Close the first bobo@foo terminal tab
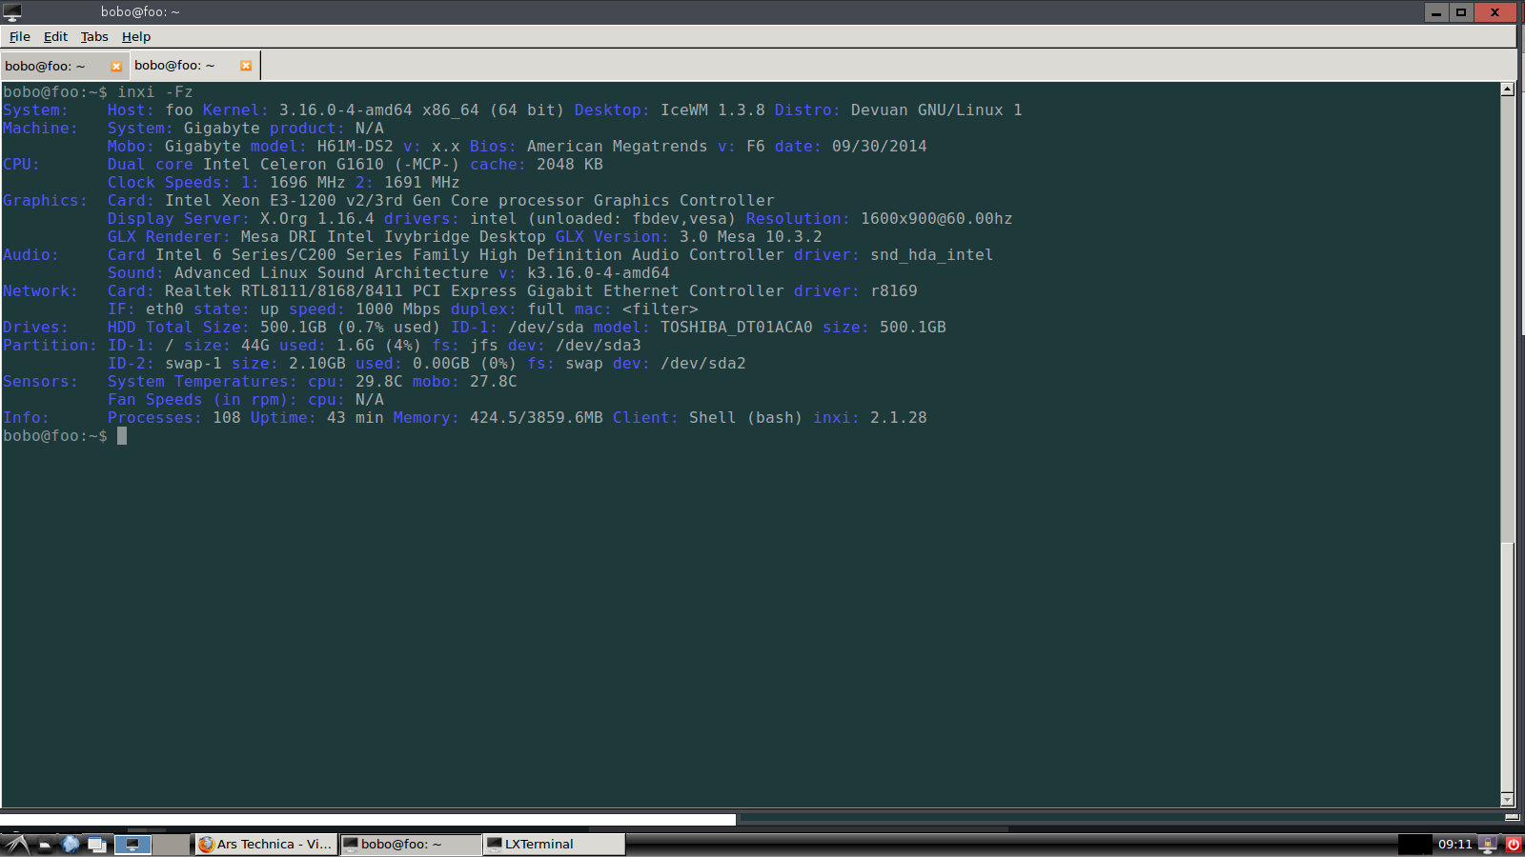The height and width of the screenshot is (857, 1525). (116, 67)
